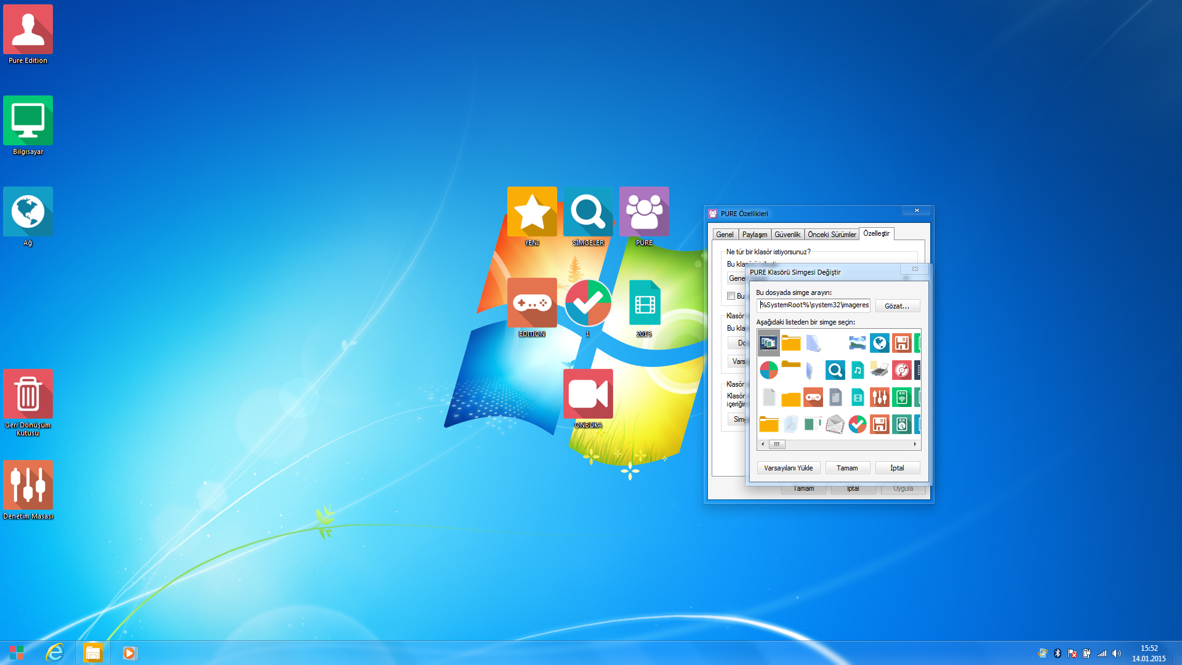Click Varsayılanı Yükle button
Viewport: 1182px width, 665px height.
789,468
